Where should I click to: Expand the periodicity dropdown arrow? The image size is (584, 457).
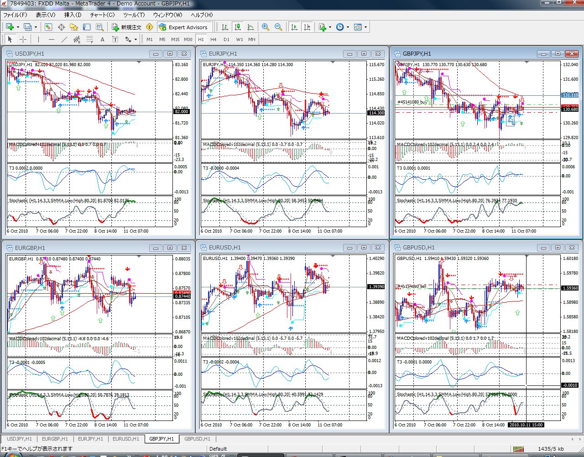[x=347, y=27]
